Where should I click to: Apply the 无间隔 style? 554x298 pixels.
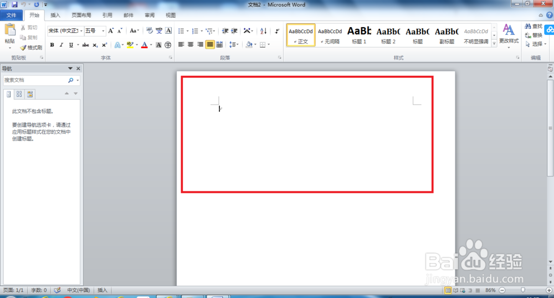(330, 35)
